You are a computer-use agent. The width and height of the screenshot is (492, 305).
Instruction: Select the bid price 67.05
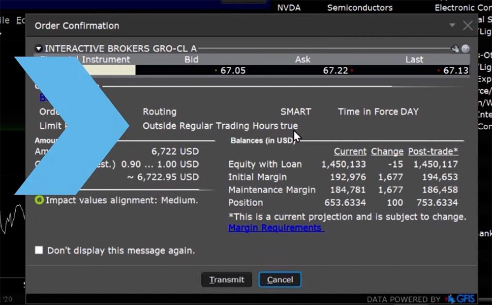(233, 71)
